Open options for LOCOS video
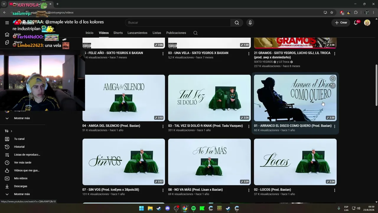This screenshot has height=213, width=378. [x=335, y=190]
